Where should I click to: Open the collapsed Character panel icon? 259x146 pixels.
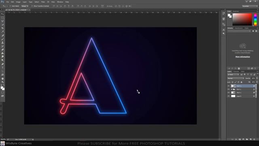224,30
